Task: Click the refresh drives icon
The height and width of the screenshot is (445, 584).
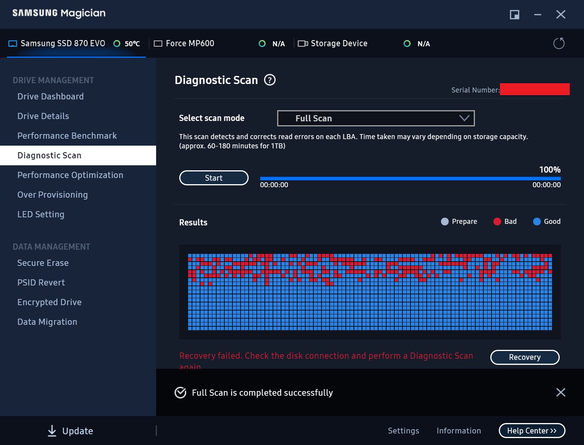Action: point(559,44)
